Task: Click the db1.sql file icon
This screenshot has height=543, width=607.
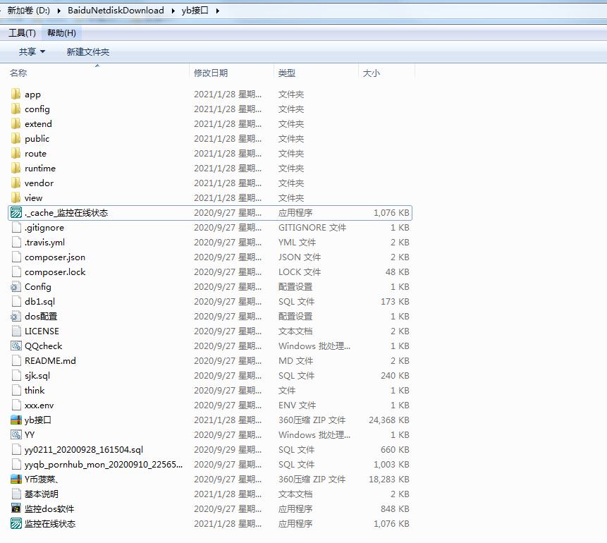Action: tap(16, 302)
